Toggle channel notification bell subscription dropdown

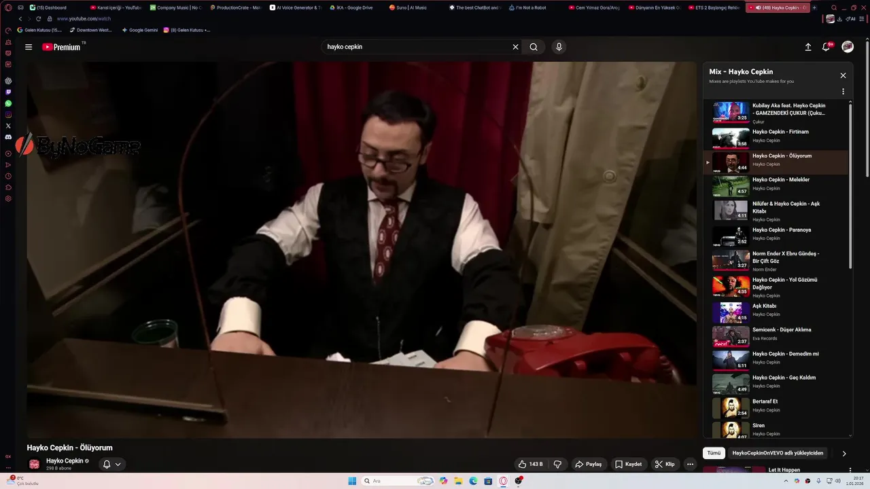click(x=111, y=464)
